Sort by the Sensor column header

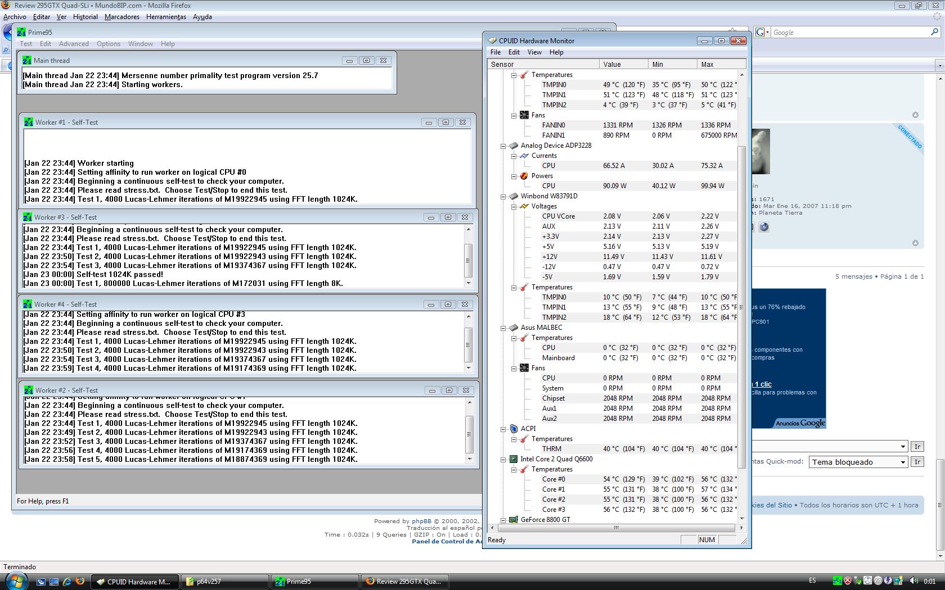tap(543, 64)
